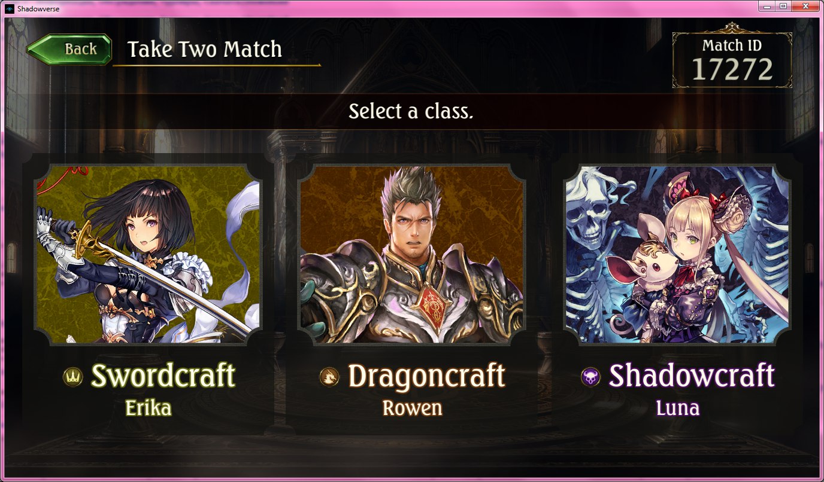Click the Select a class banner

[411, 111]
